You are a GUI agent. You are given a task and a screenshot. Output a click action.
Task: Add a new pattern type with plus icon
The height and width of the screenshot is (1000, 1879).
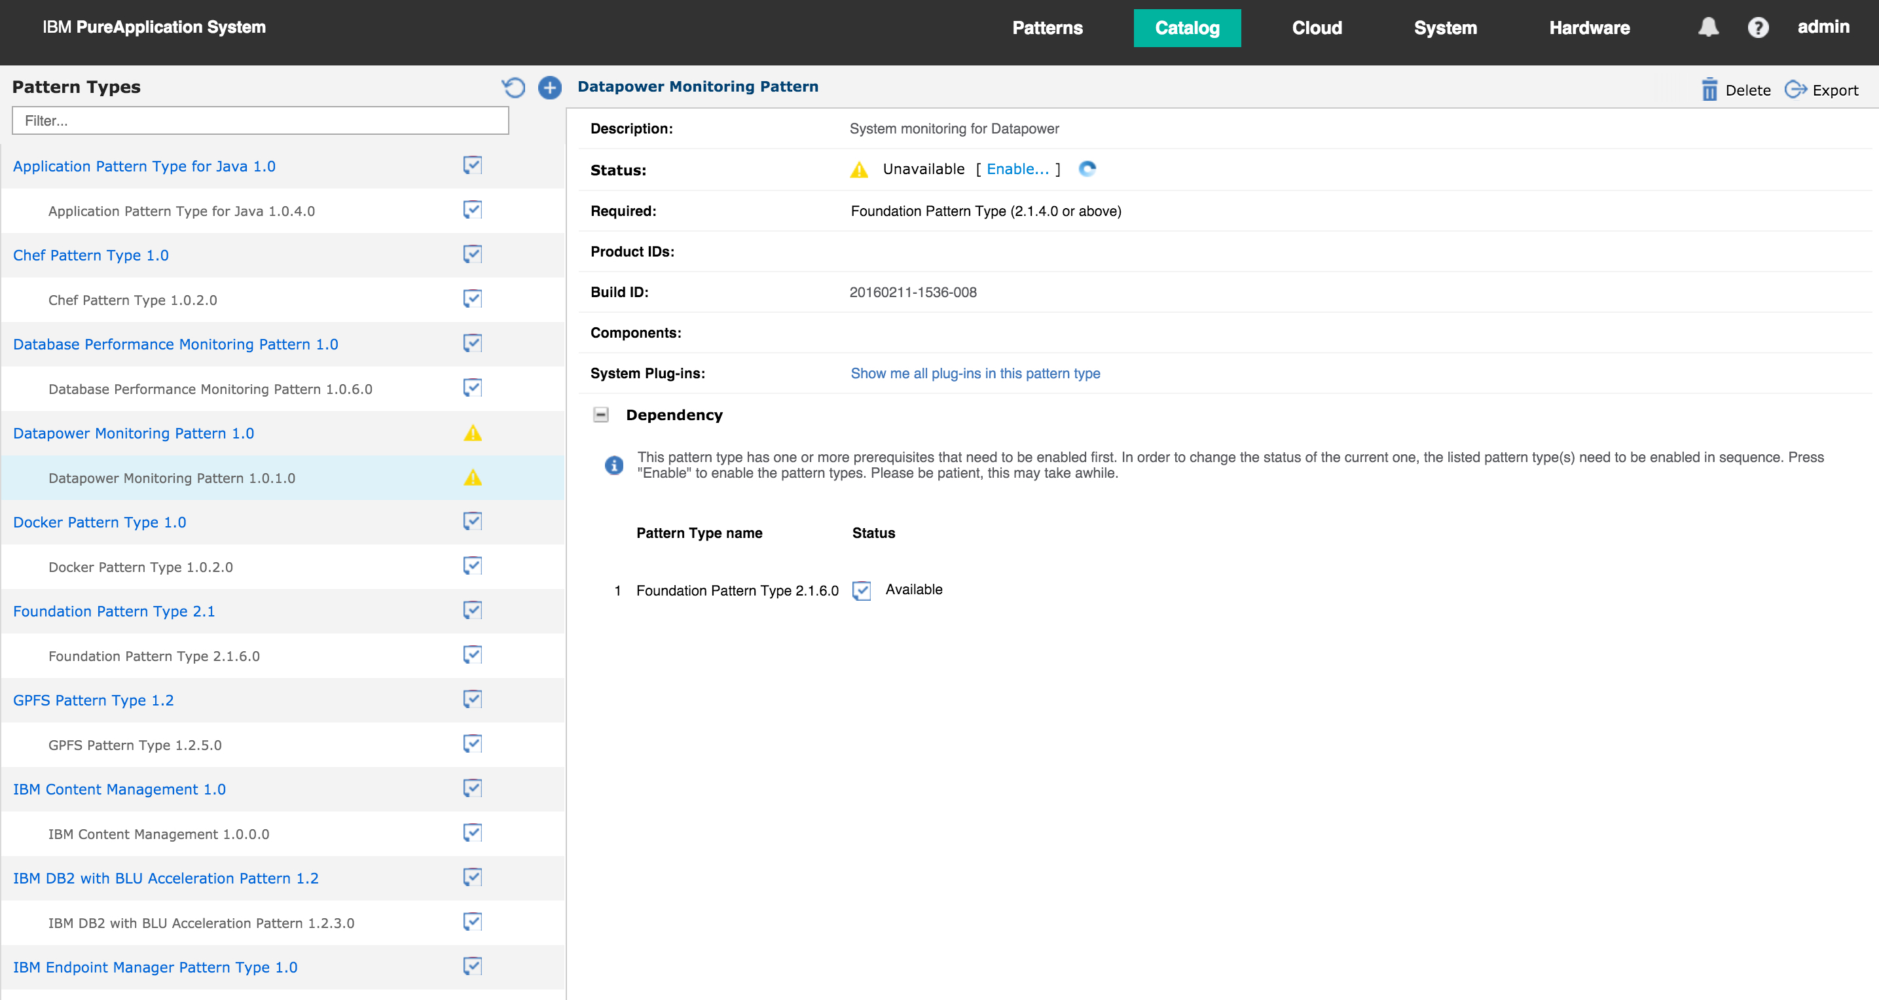click(549, 88)
